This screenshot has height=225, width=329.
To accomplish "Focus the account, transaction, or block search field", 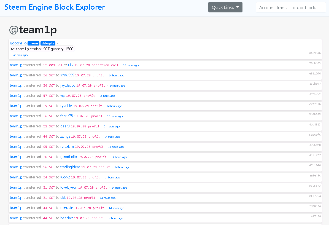I will click(x=291, y=7).
